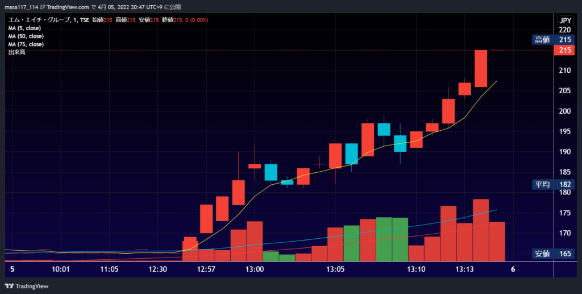Click the 13:13 time axis label
582x294 pixels.
point(464,270)
